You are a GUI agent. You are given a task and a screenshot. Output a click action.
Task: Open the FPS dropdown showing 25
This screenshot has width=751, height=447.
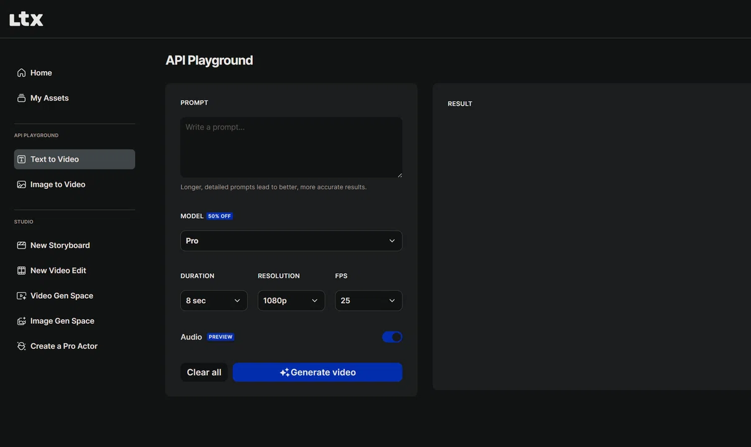(369, 301)
